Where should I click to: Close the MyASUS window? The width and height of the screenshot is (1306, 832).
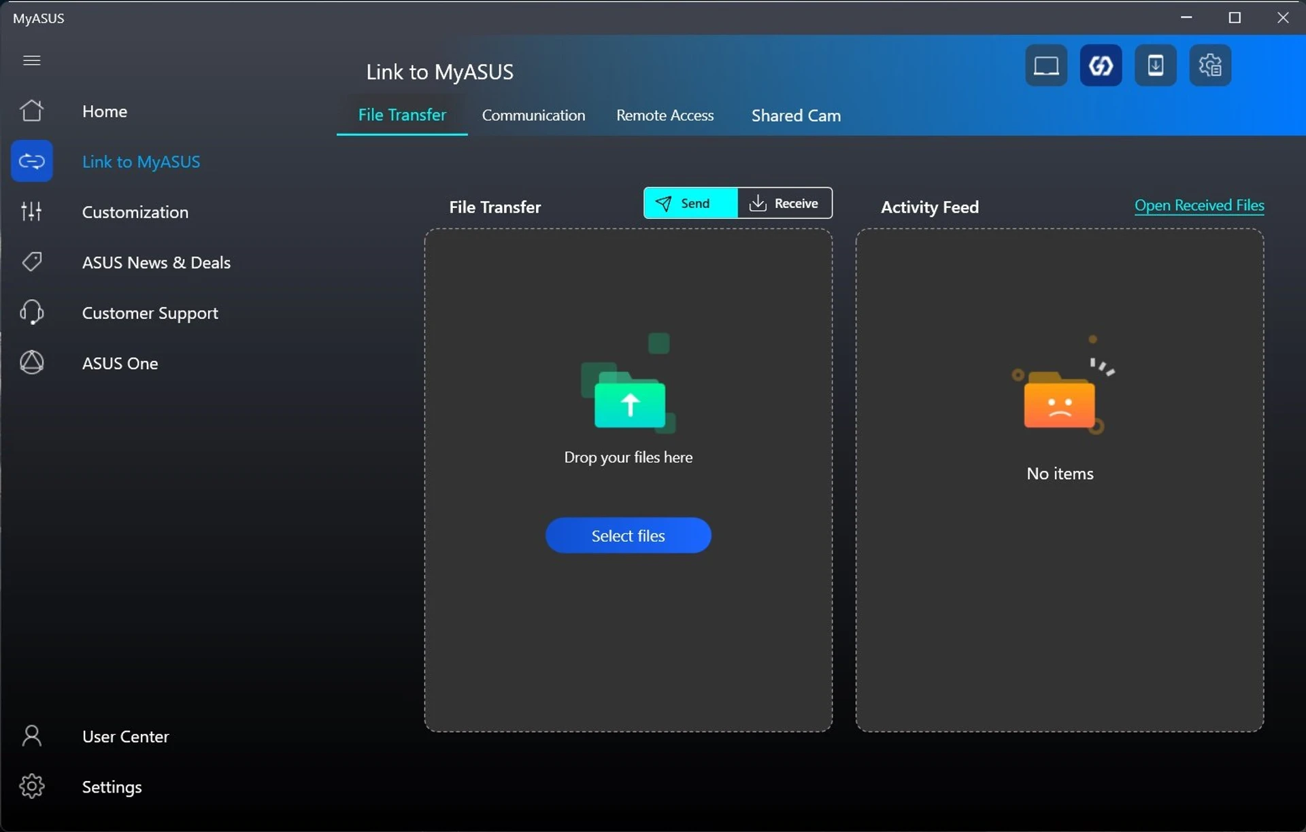(x=1282, y=18)
